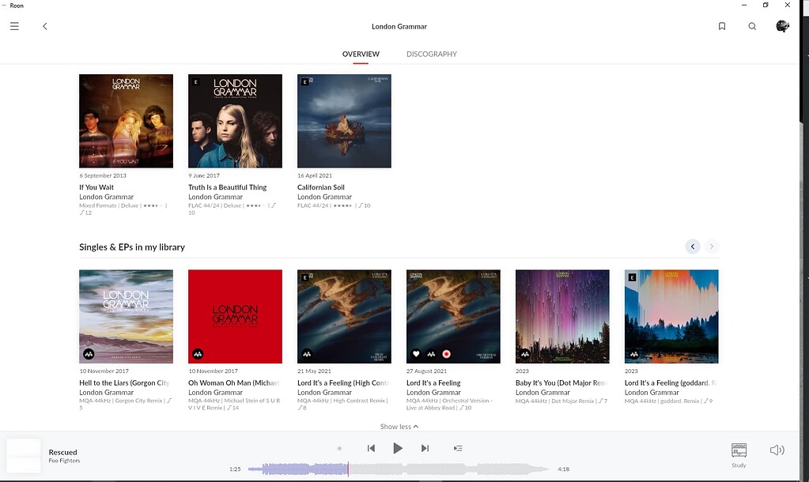Screen dimensions: 809x482
Task: Click the profile avatar icon
Action: coord(782,25)
